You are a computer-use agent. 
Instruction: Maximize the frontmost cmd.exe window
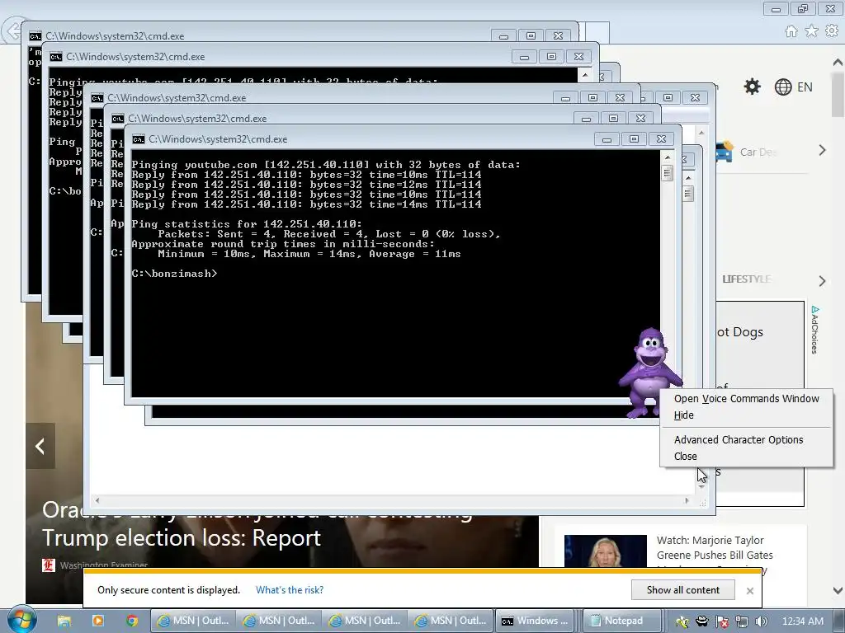[x=634, y=139]
